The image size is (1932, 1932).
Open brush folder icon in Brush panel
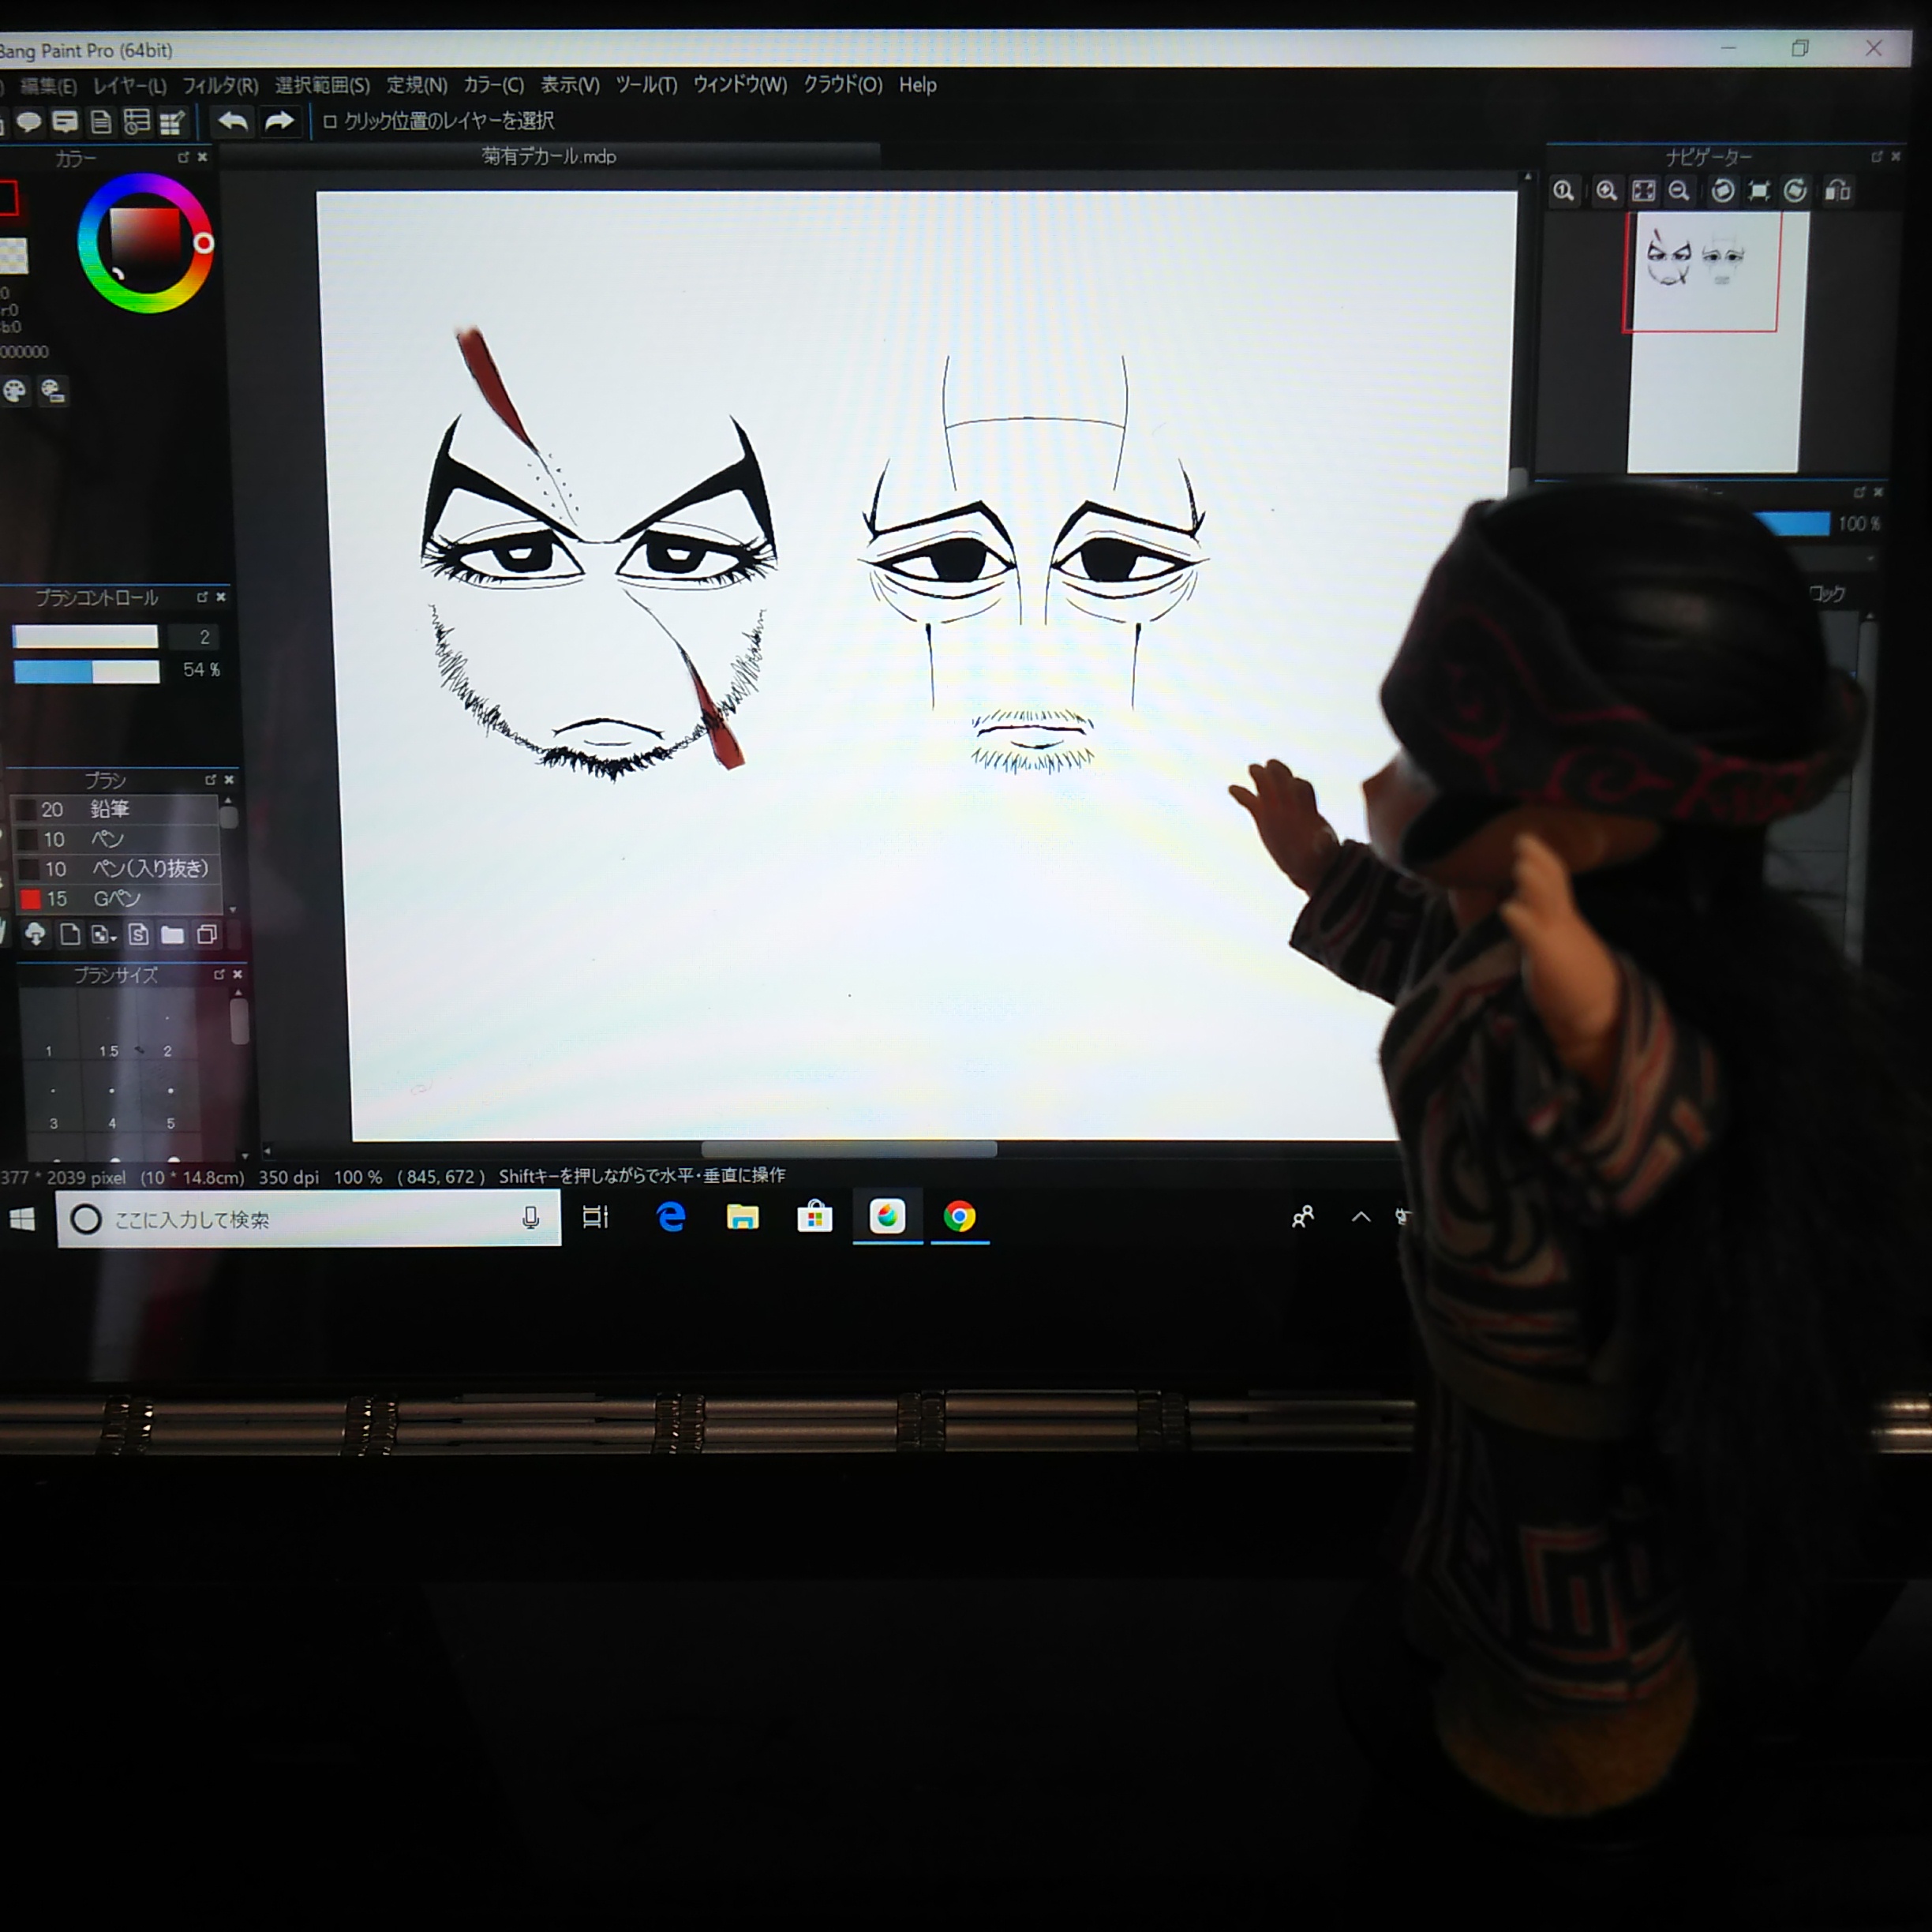pyautogui.click(x=172, y=934)
